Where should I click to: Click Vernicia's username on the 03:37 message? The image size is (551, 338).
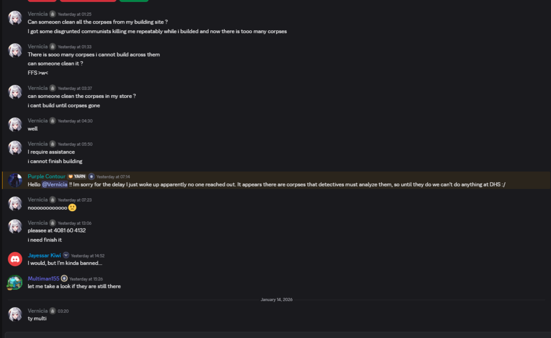[x=38, y=88]
